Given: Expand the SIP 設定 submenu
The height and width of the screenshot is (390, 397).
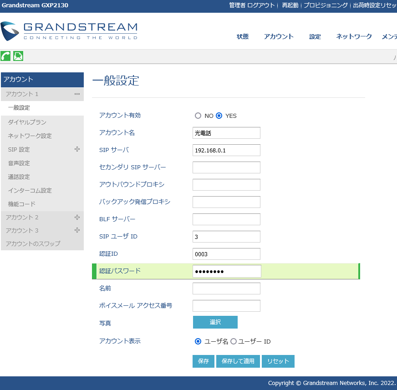Looking at the screenshot, I should pos(77,149).
